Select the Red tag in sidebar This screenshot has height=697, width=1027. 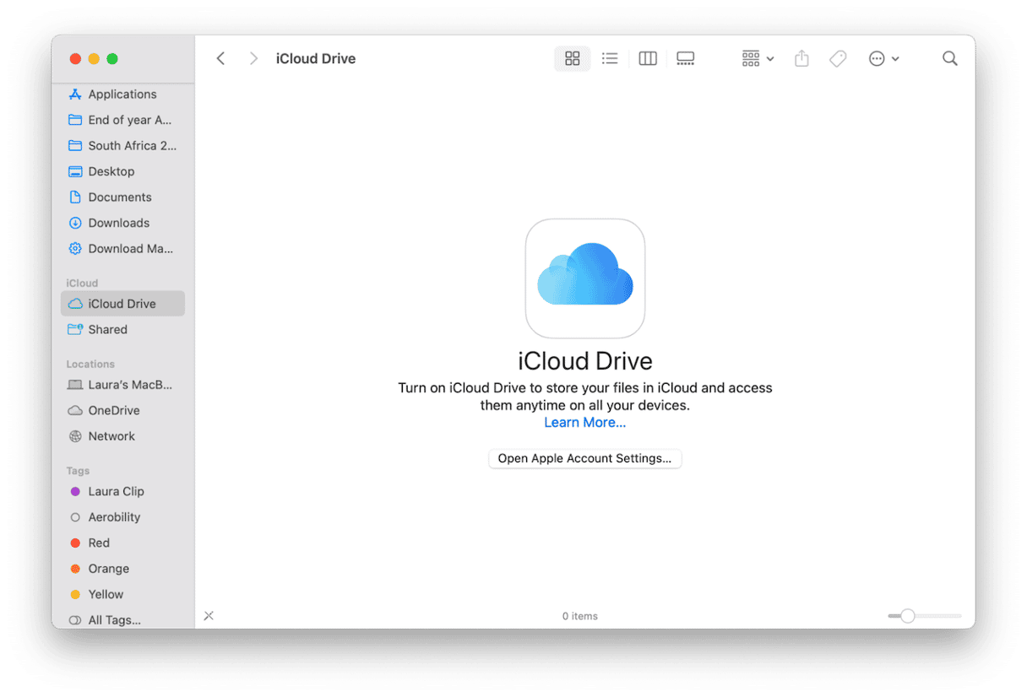[x=99, y=543]
